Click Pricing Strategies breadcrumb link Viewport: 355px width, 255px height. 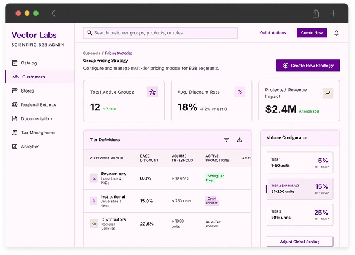click(x=119, y=53)
